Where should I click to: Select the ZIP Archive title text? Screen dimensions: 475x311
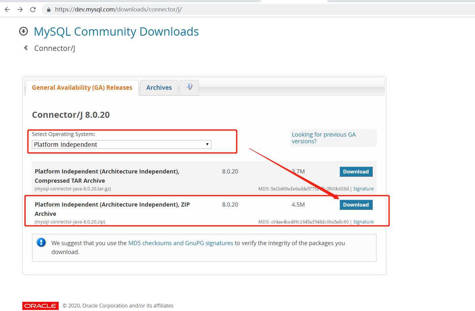(x=112, y=209)
